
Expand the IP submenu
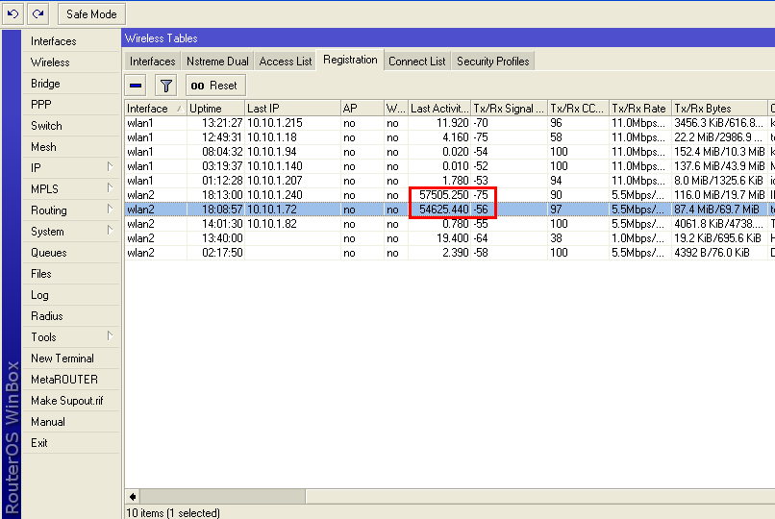[72, 168]
